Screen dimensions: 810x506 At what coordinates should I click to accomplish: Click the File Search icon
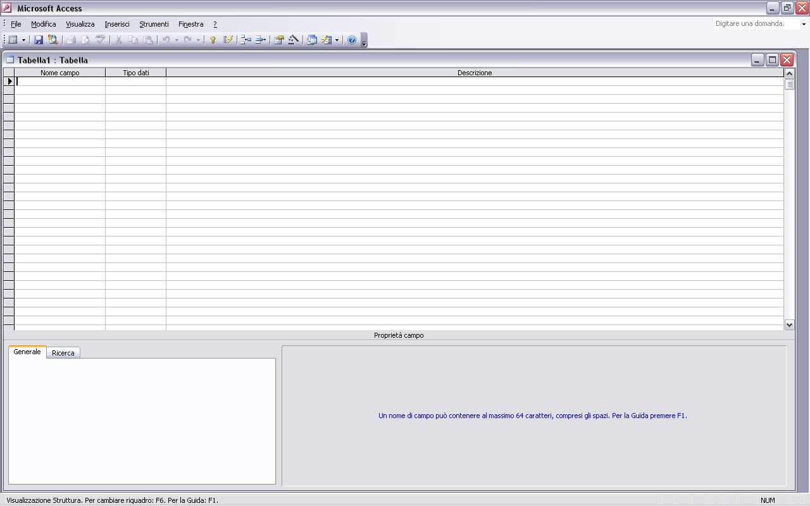[x=53, y=40]
